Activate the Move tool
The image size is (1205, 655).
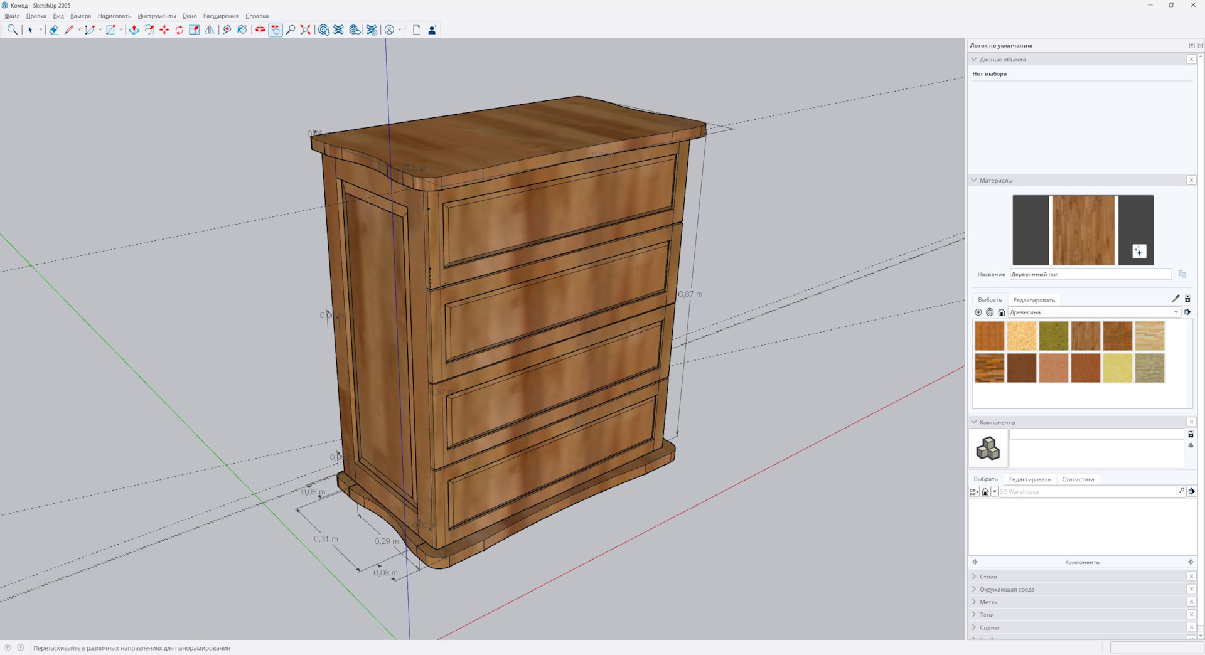[x=164, y=29]
